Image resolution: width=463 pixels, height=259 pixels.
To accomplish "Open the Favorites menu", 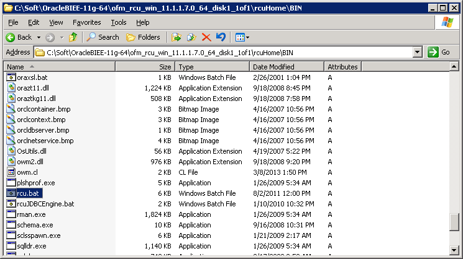I will coord(86,22).
